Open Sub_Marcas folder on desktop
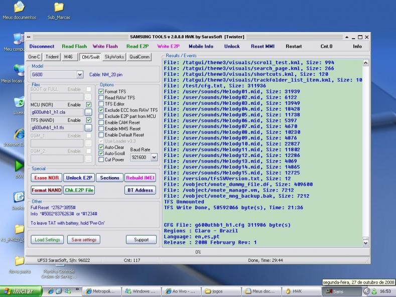The height and width of the screenshot is (297, 396). [59, 11]
